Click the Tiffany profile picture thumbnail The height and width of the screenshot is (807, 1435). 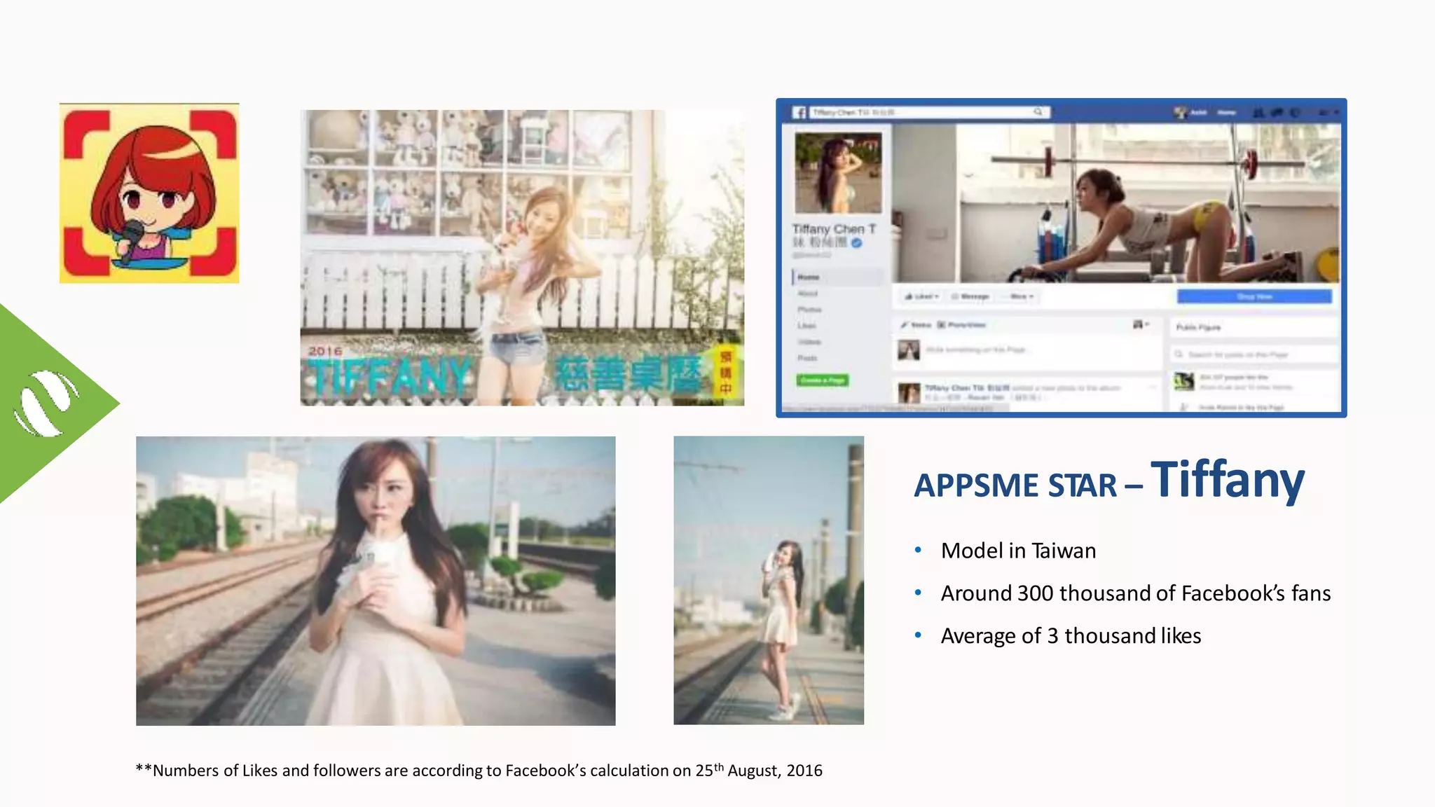[838, 173]
